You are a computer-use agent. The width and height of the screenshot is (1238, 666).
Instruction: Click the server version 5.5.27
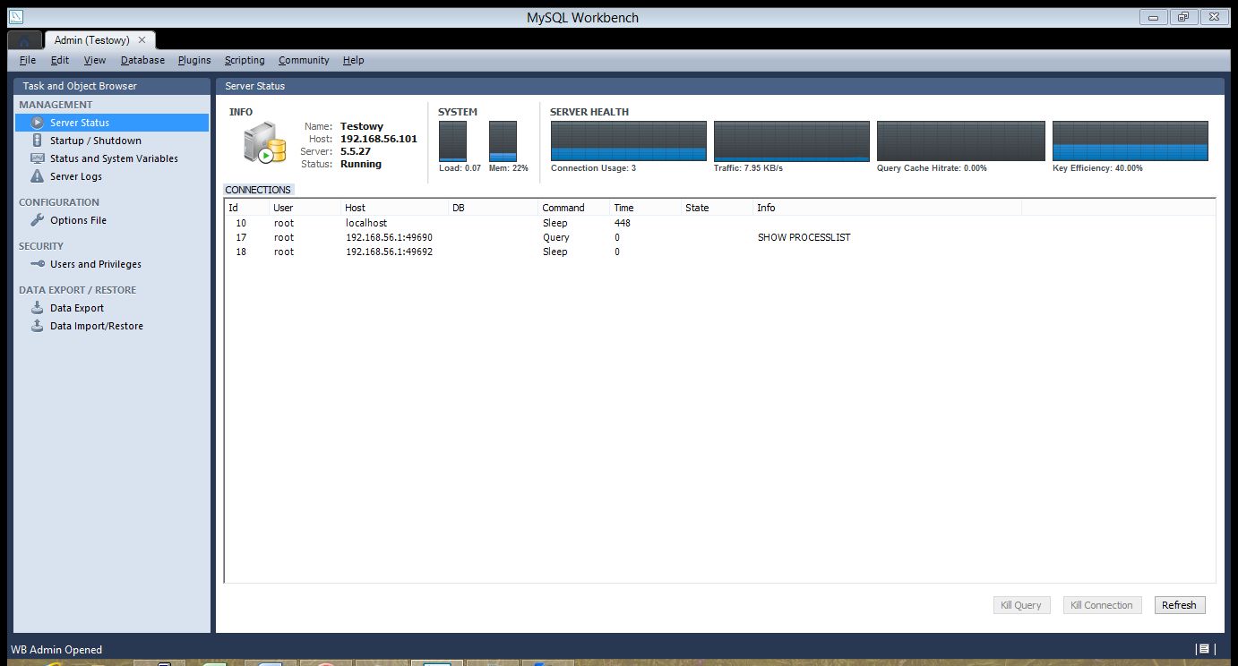coord(356,151)
